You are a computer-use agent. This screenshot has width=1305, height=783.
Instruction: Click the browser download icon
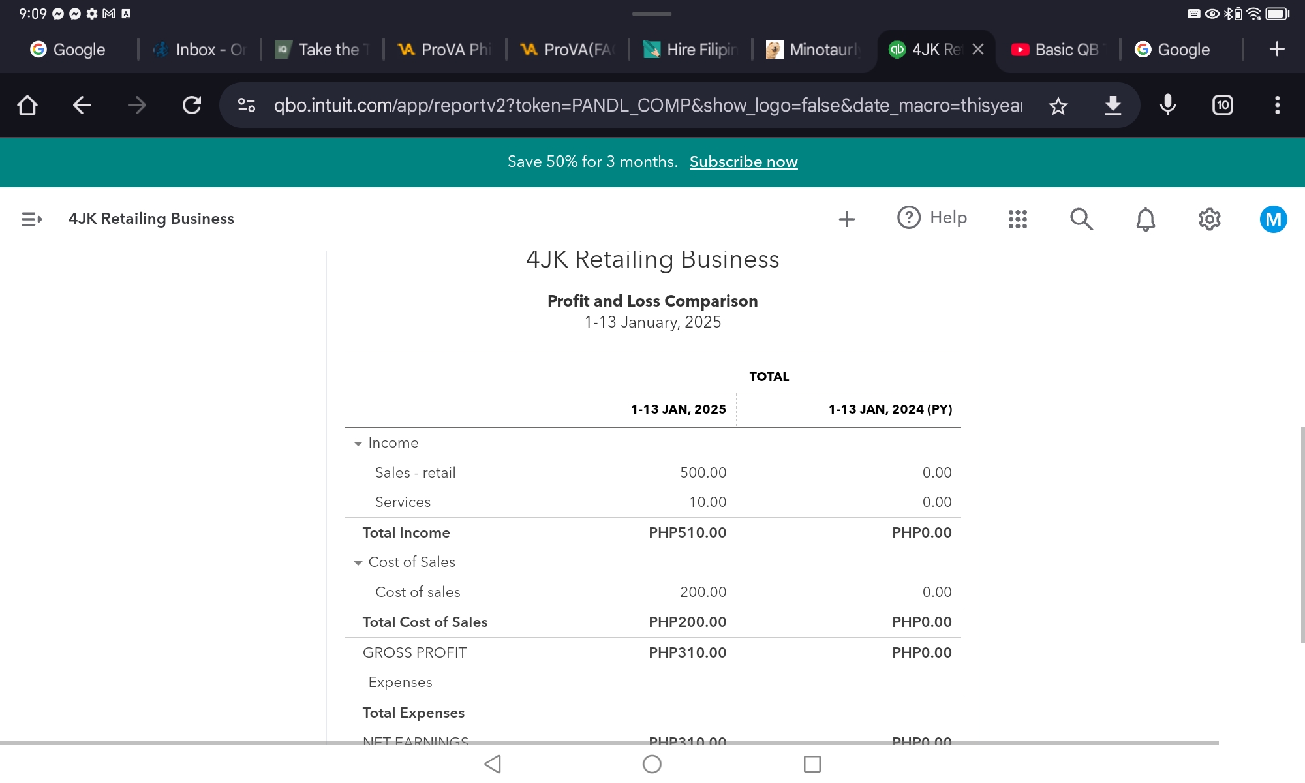tap(1113, 106)
